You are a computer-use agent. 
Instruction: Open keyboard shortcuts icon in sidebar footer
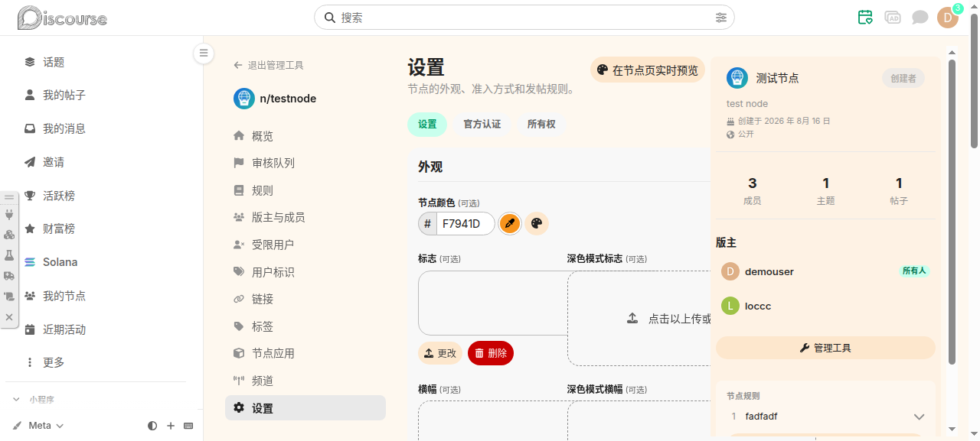[x=188, y=426]
